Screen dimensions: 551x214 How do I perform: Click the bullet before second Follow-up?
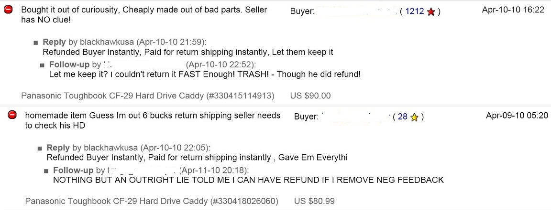pos(46,171)
